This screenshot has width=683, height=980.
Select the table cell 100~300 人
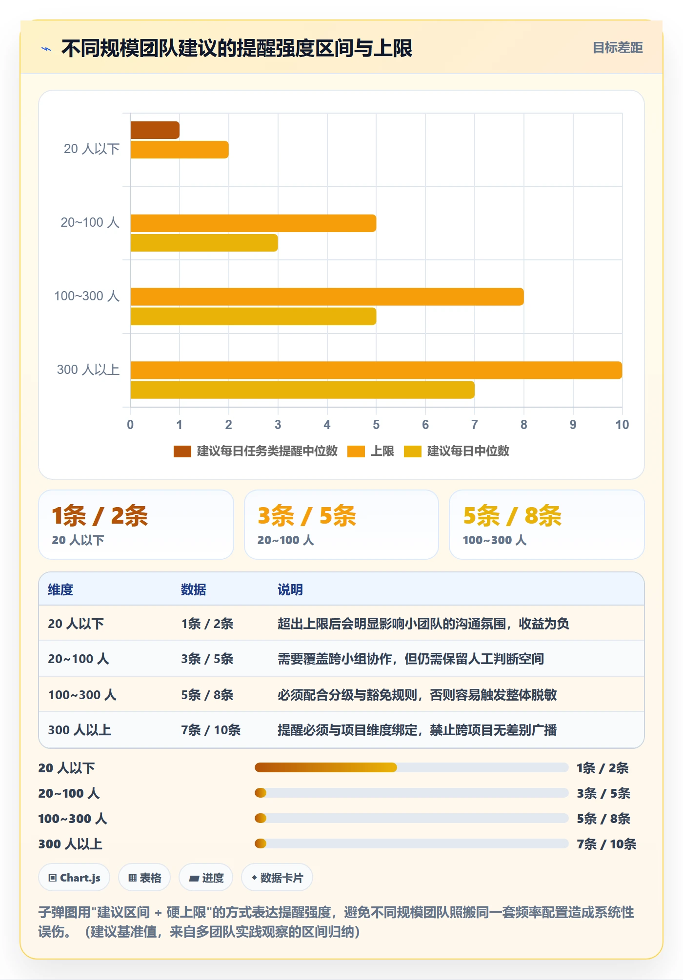82,695
